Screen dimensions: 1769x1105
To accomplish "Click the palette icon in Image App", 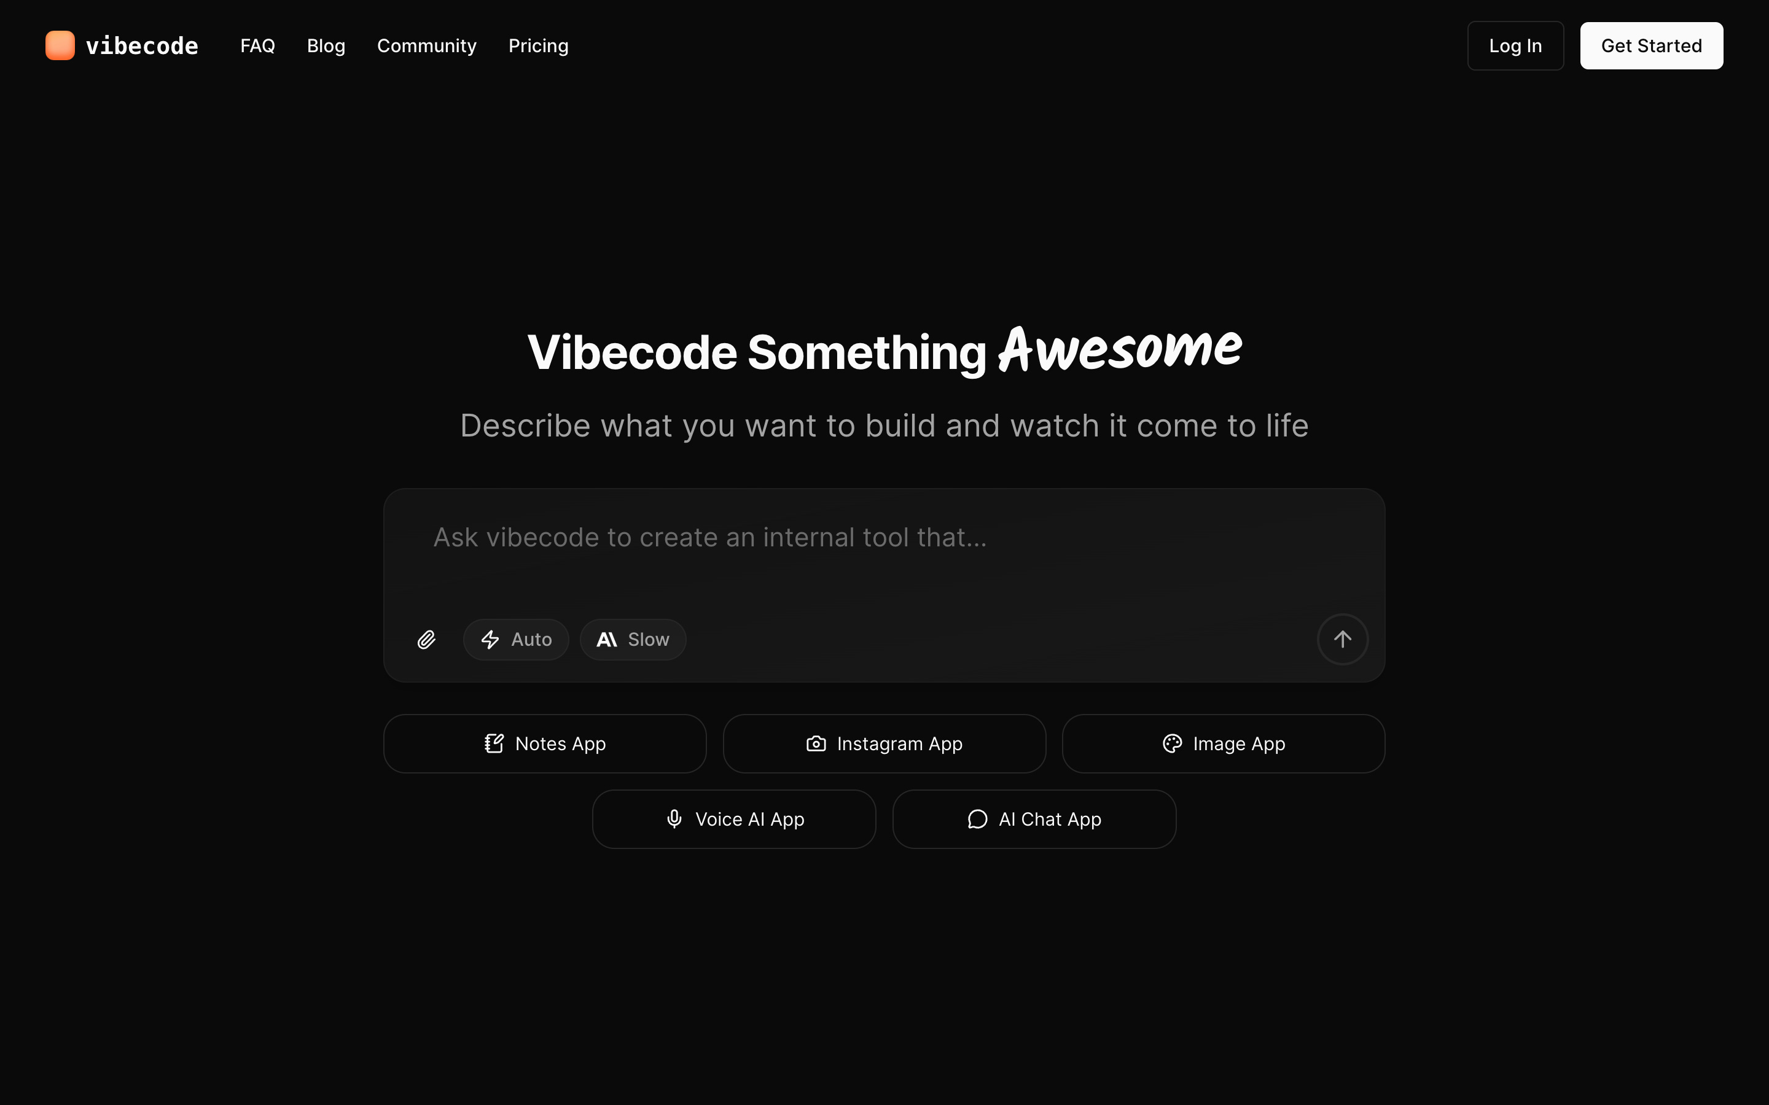I will tap(1172, 743).
